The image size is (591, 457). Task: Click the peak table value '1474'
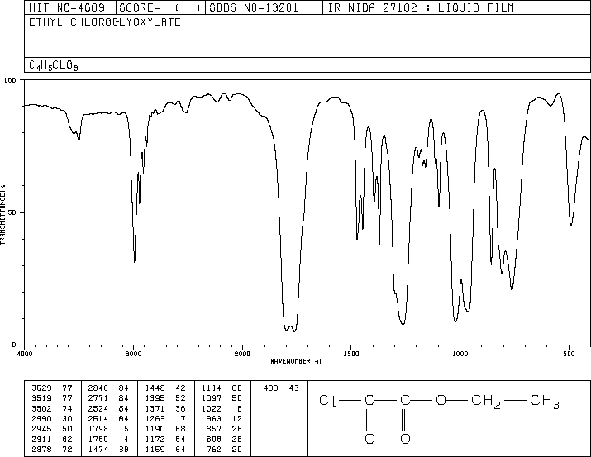click(x=98, y=450)
